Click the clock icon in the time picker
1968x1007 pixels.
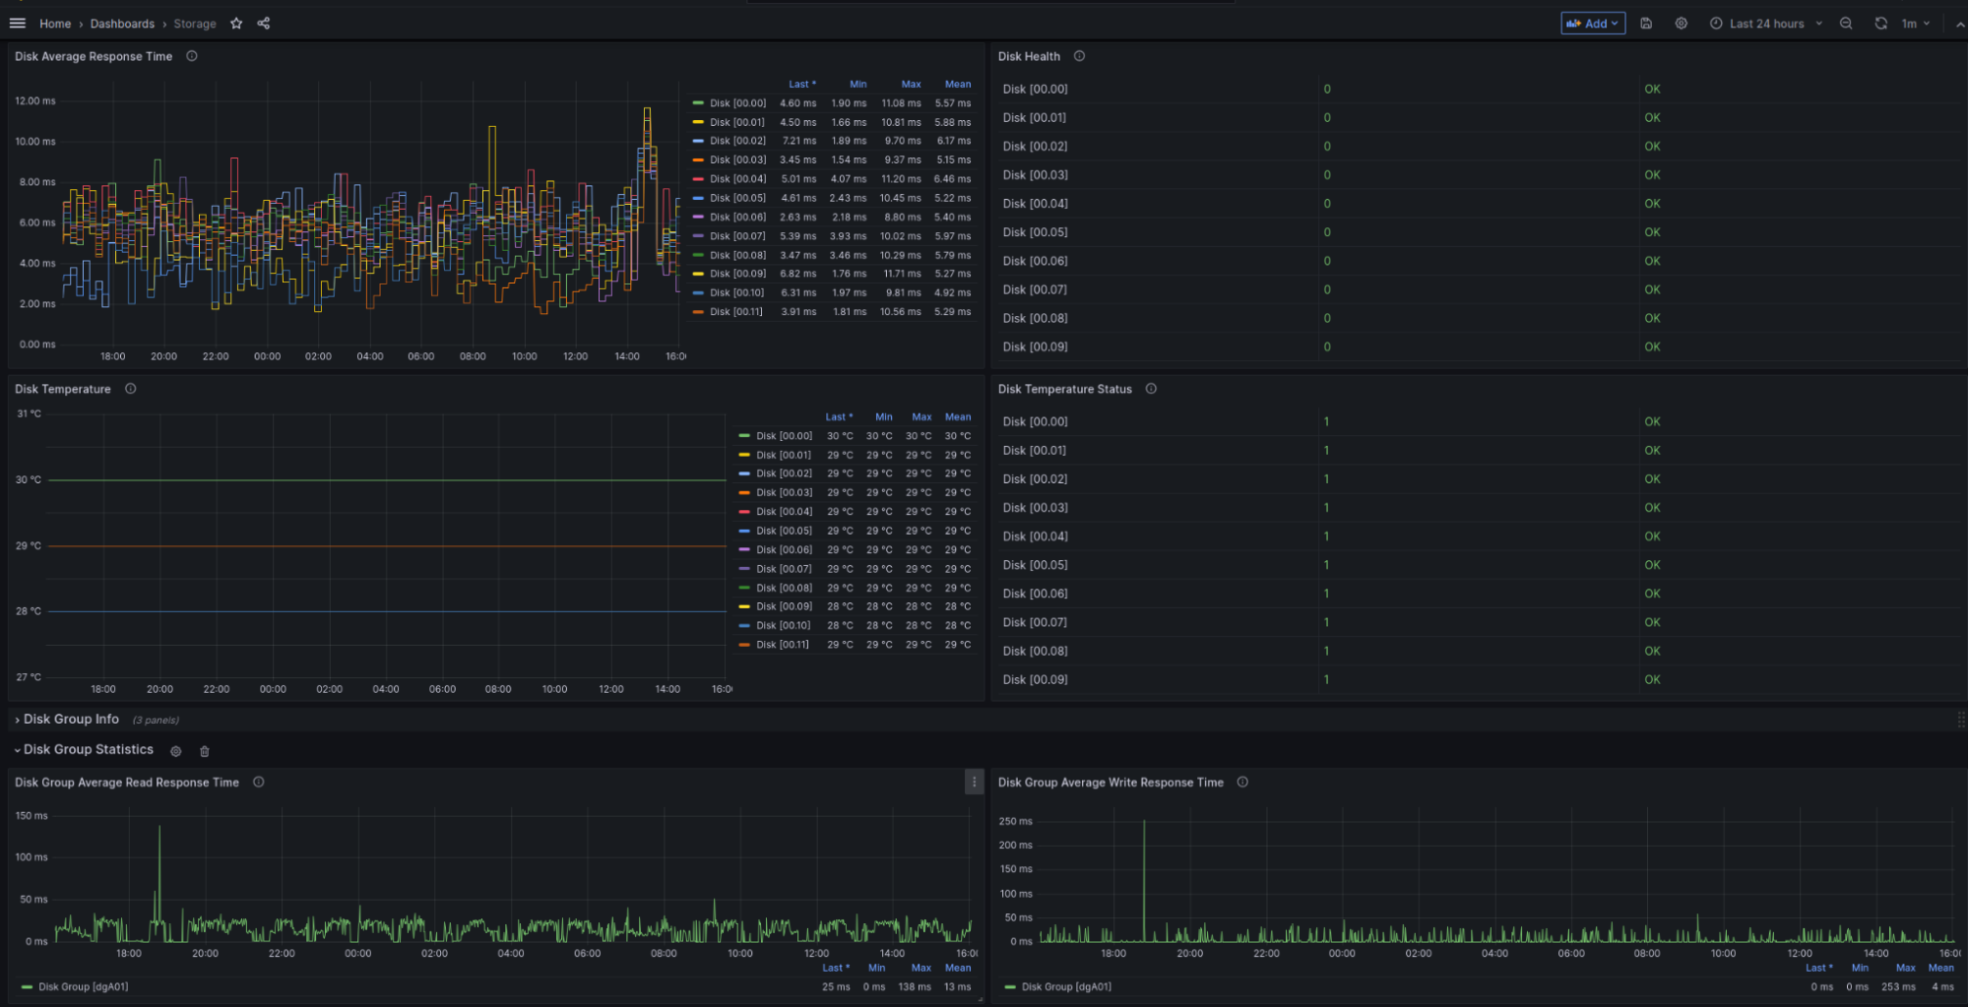tap(1716, 23)
